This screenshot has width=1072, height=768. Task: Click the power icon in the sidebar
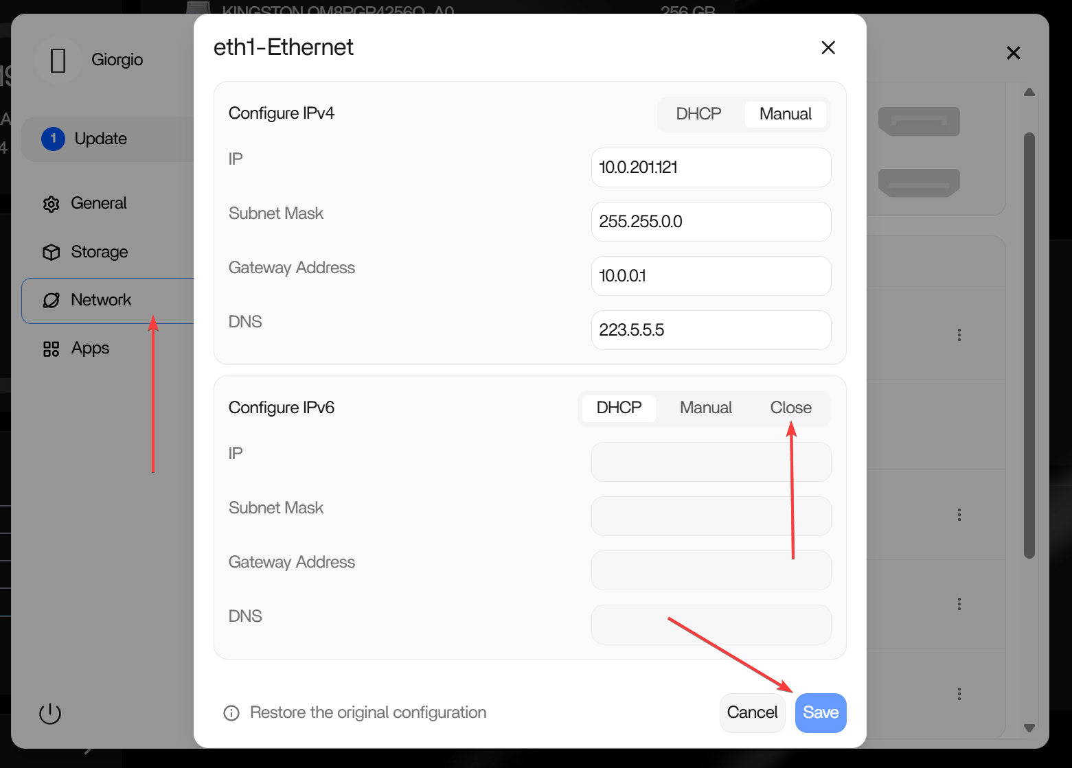[x=50, y=714]
